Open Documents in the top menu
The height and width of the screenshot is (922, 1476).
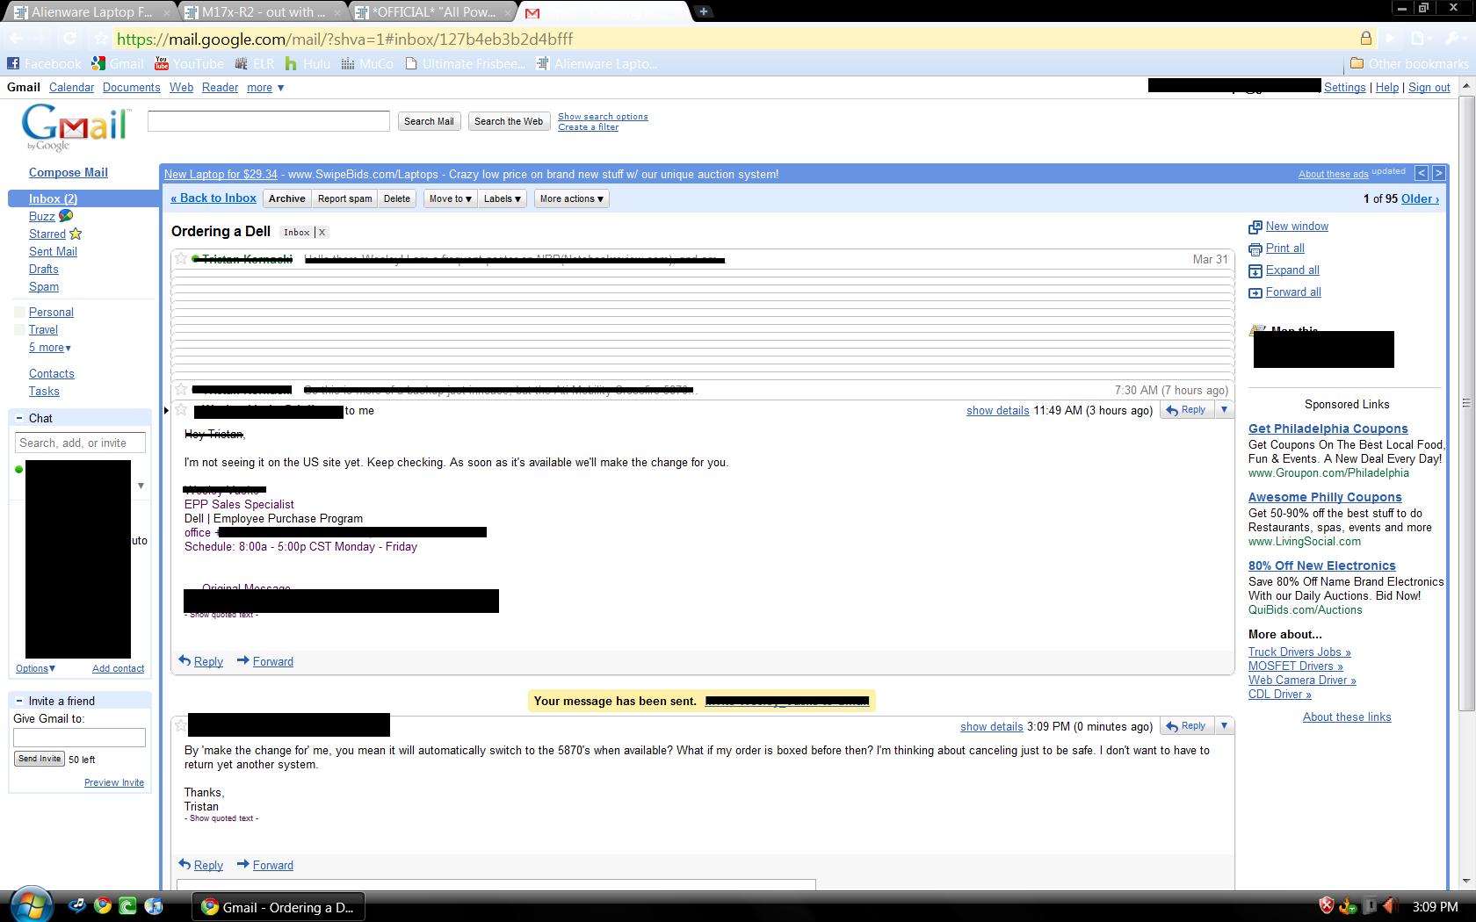pyautogui.click(x=131, y=87)
